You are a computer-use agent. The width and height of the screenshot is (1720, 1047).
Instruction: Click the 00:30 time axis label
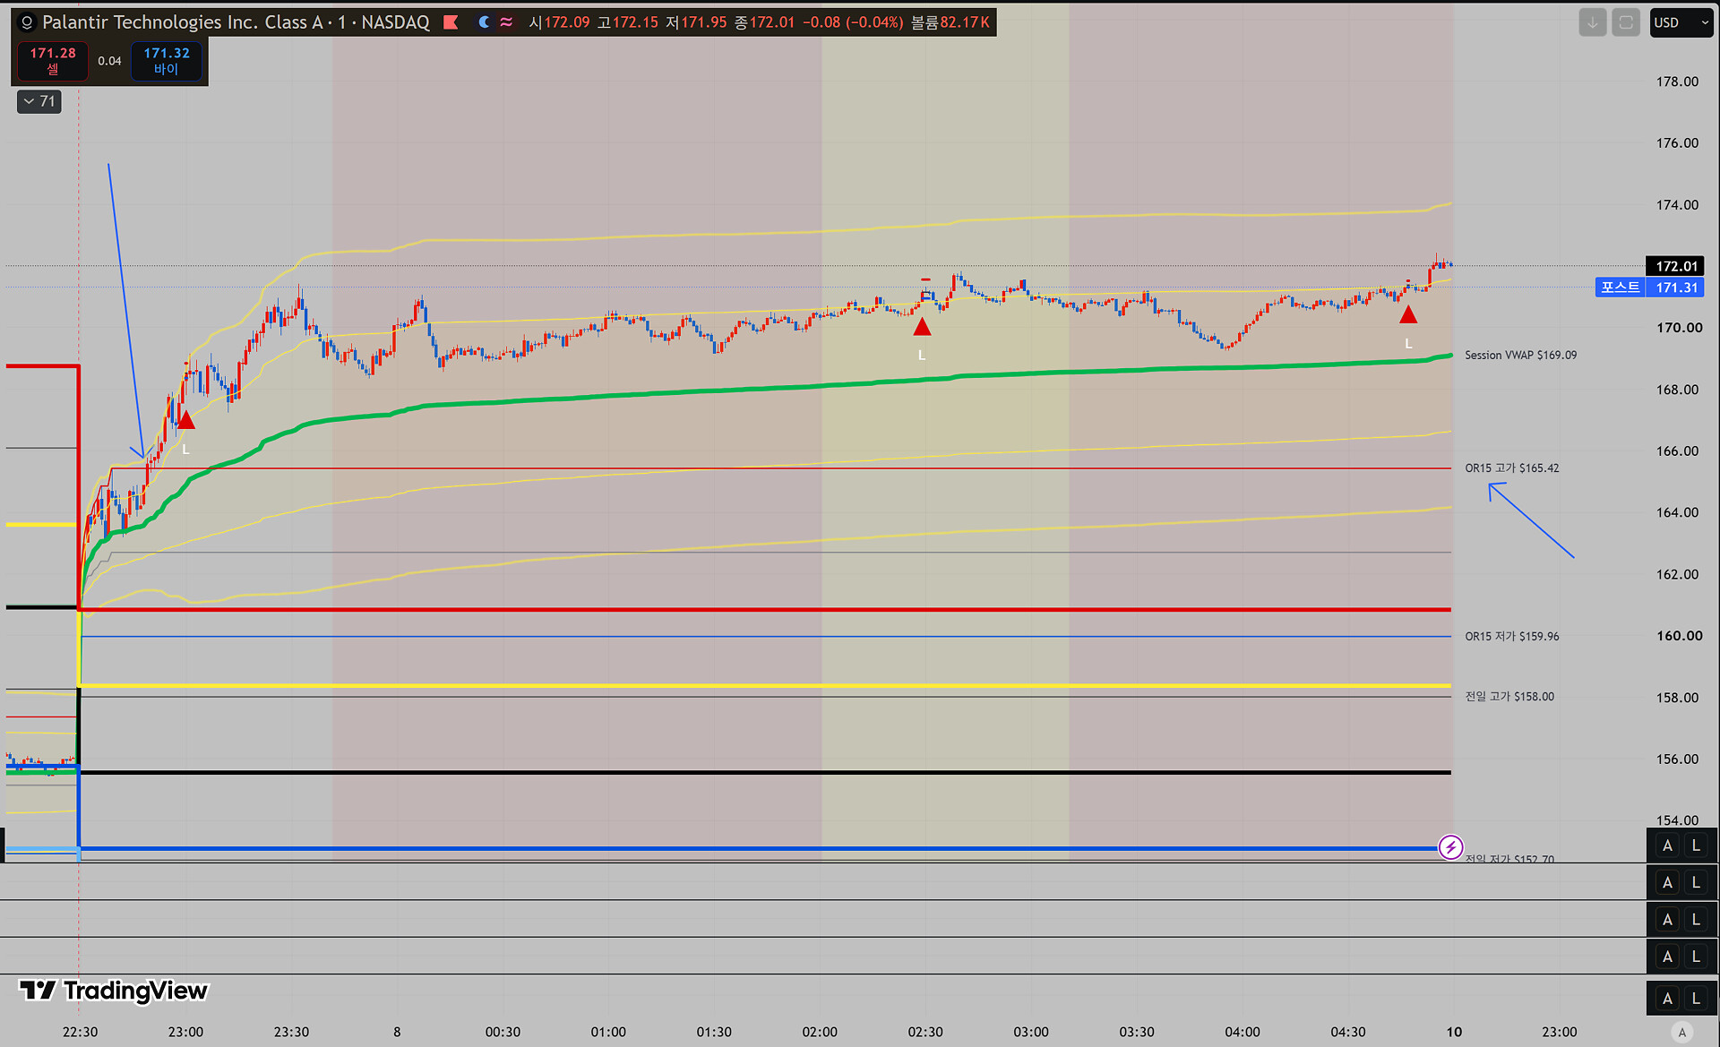503,1032
